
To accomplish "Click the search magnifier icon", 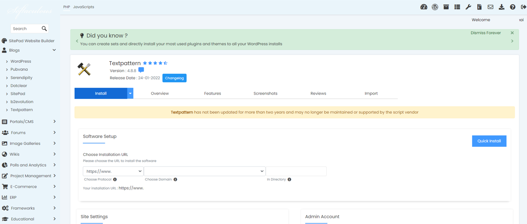I will point(44,29).
